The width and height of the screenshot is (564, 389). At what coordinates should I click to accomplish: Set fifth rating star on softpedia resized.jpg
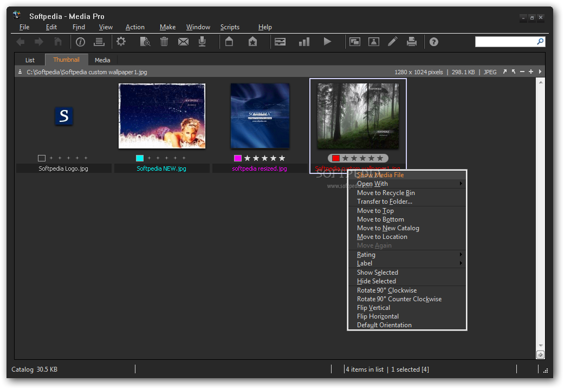(x=282, y=158)
